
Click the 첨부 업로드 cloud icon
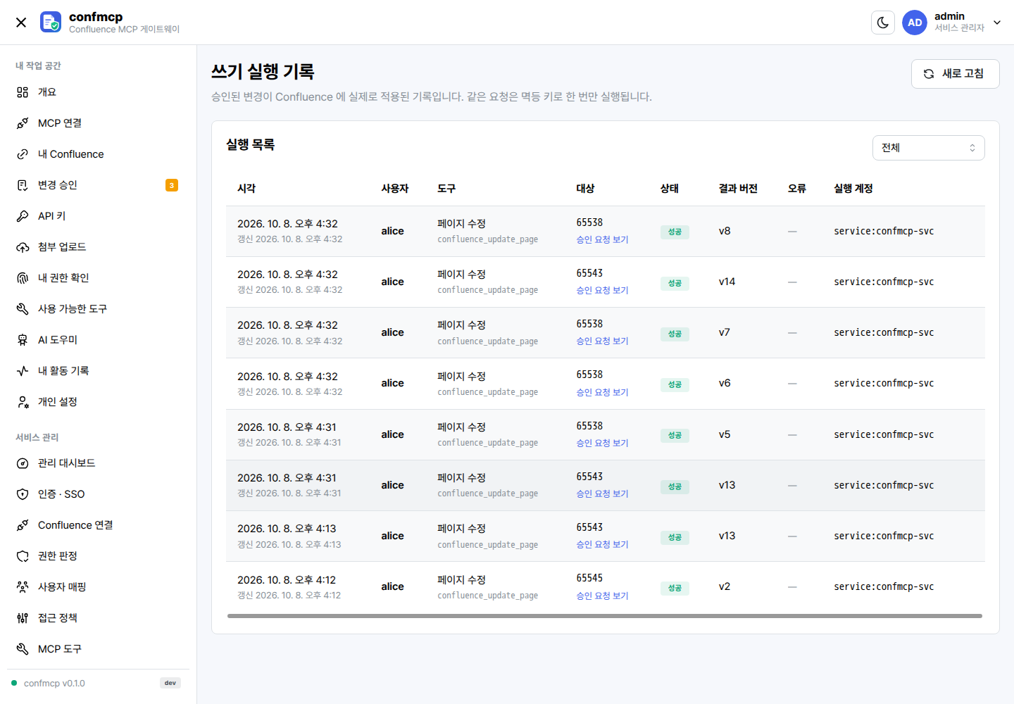click(x=23, y=247)
